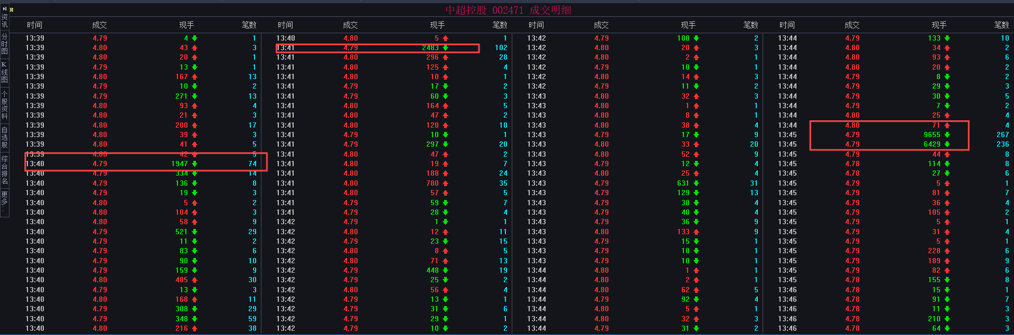The height and width of the screenshot is (335, 1014).
Task: Select the 13:41 trade with volume 2483
Action: coord(392,47)
